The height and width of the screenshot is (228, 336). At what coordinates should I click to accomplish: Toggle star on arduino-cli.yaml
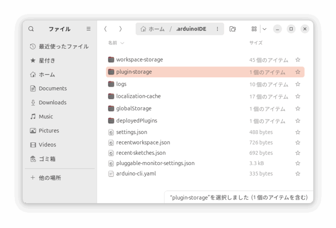[297, 174]
